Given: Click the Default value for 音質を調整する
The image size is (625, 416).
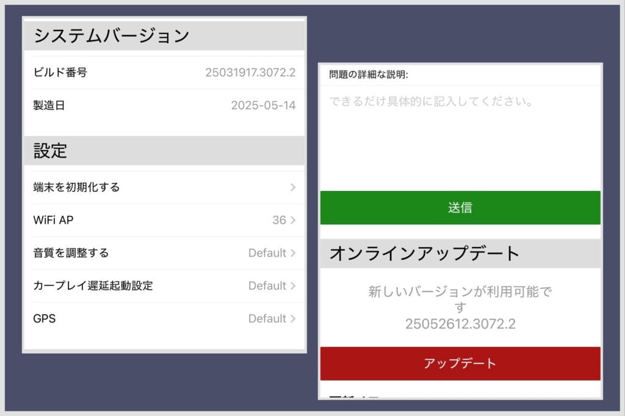Looking at the screenshot, I should point(267,253).
